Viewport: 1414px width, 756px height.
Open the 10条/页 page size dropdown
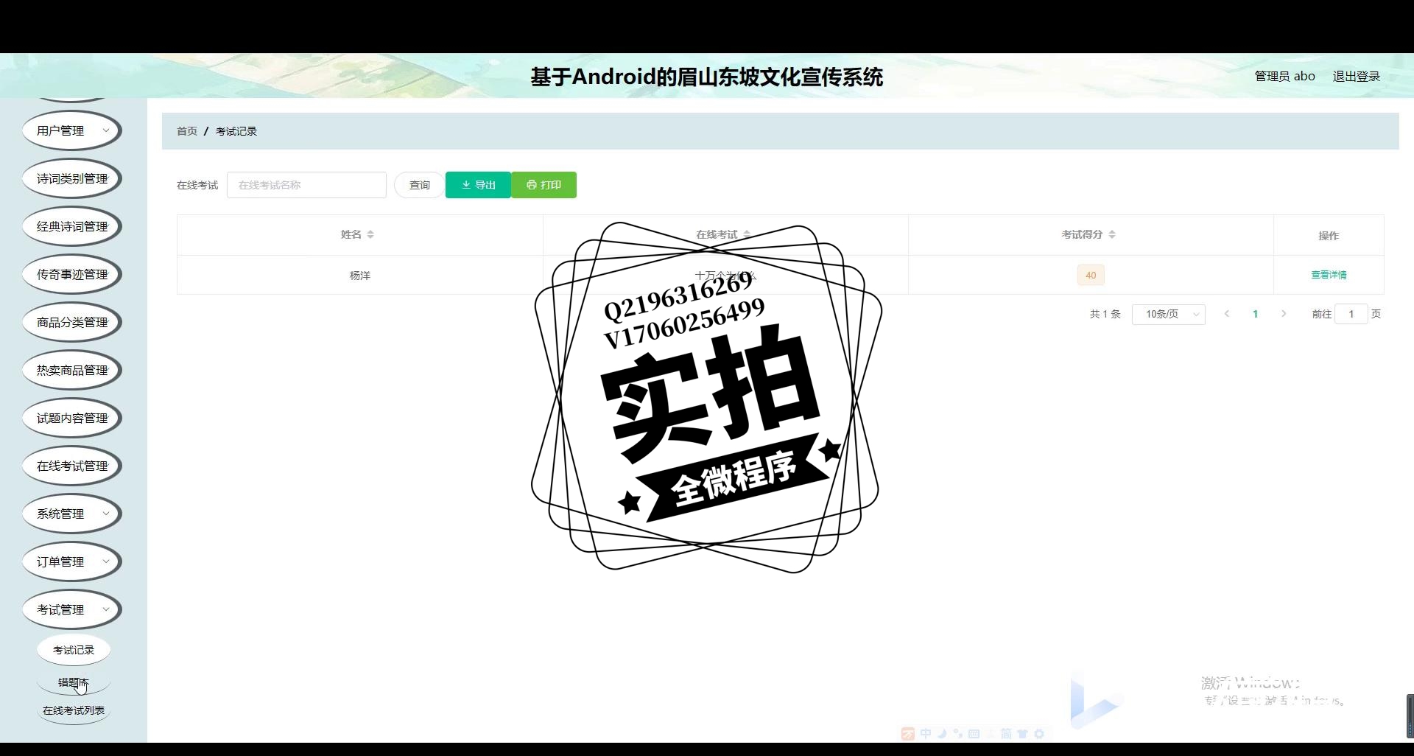pos(1169,314)
